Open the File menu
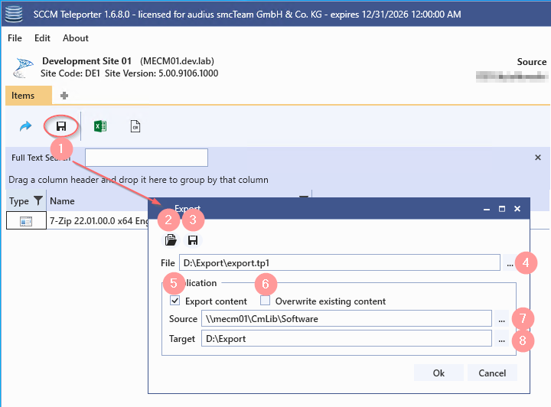This screenshot has width=551, height=407. point(15,38)
